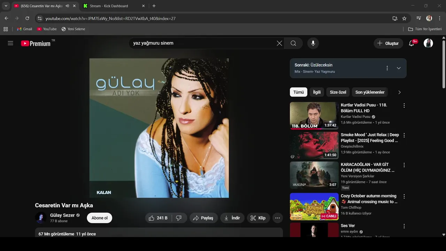The height and width of the screenshot is (251, 446).
Task: Show more filter chips with the right arrow
Action: tap(399, 92)
